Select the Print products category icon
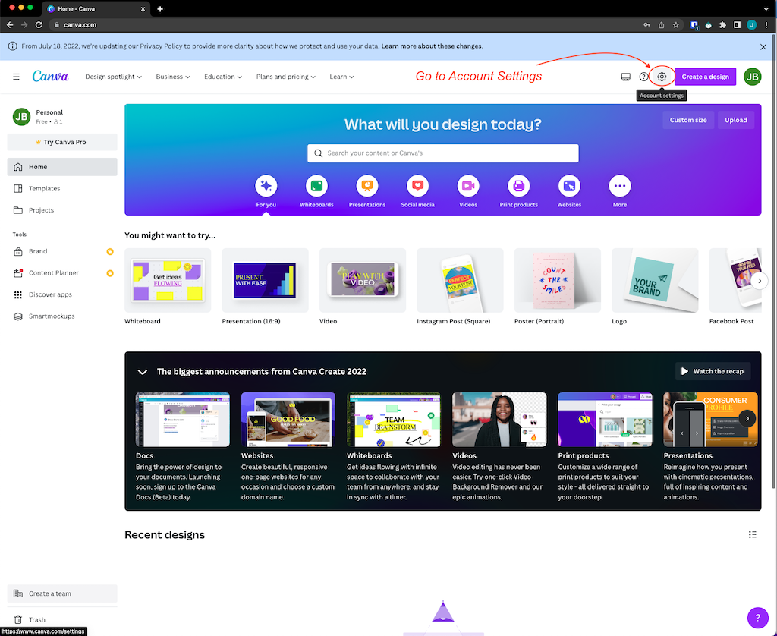Screen dimensions: 777x636 tap(519, 186)
